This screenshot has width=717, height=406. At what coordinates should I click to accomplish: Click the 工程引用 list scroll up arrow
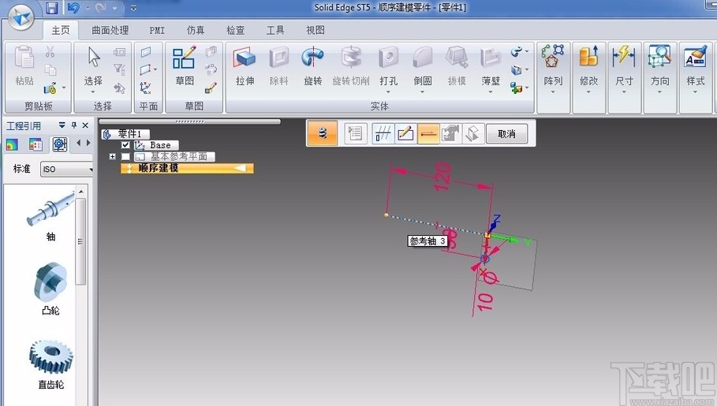point(81,192)
